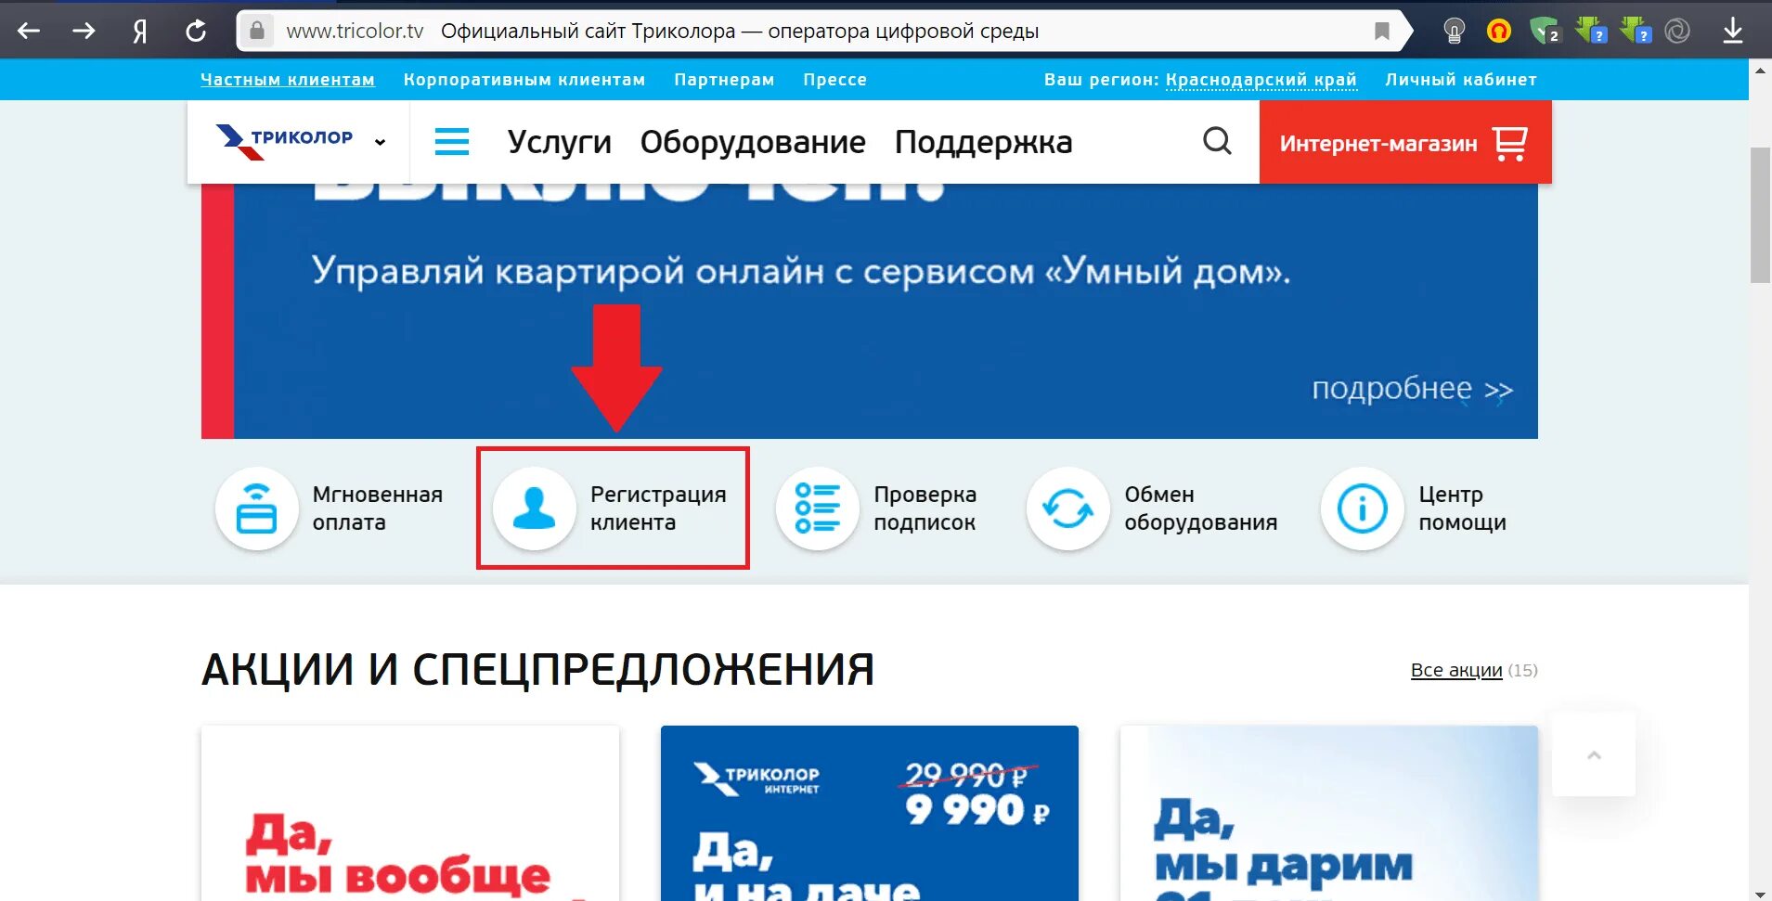Click the Мгновенная оплата icon
Screen dimensions: 1772x901
pyautogui.click(x=256, y=508)
